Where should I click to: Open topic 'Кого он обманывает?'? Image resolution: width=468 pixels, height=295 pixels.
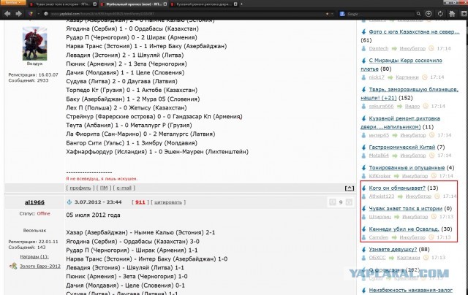tap(397, 188)
